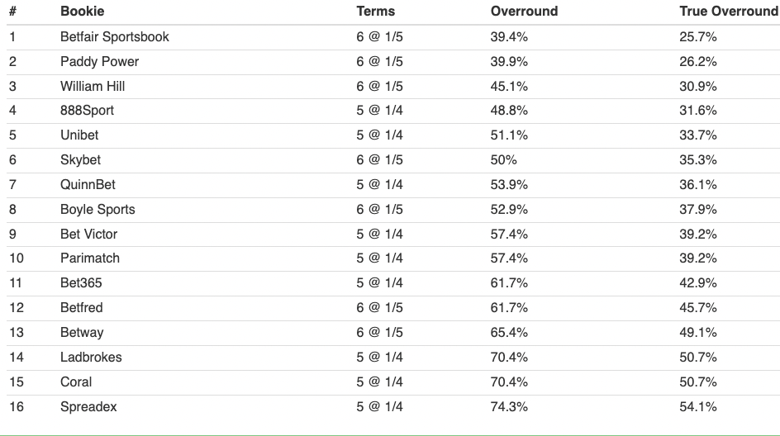Click the QuinnBet bookie name
Screen dimensions: 780x436
88,185
